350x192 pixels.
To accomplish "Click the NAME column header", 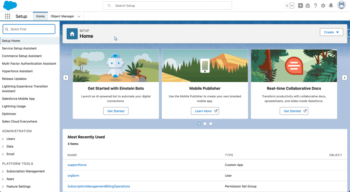I will [x=72, y=155].
